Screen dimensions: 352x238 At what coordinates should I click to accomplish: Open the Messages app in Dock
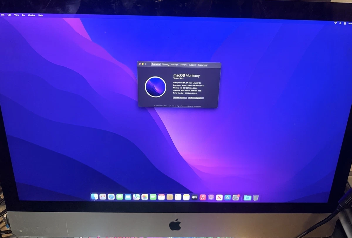point(120,197)
